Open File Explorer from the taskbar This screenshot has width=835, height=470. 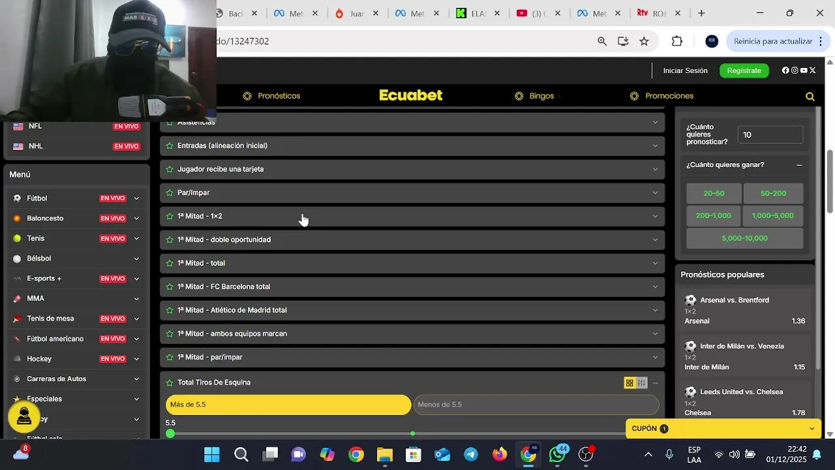click(x=385, y=454)
